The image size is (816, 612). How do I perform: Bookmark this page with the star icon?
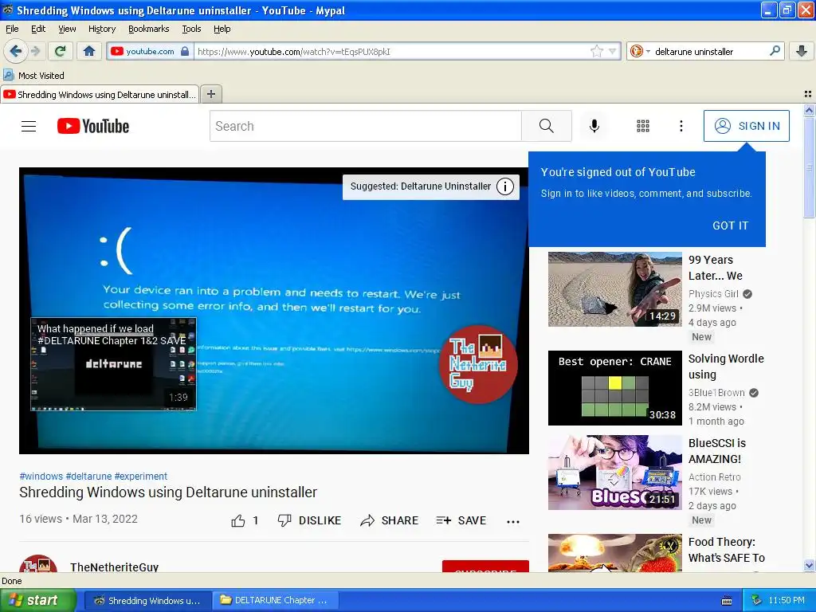(597, 51)
